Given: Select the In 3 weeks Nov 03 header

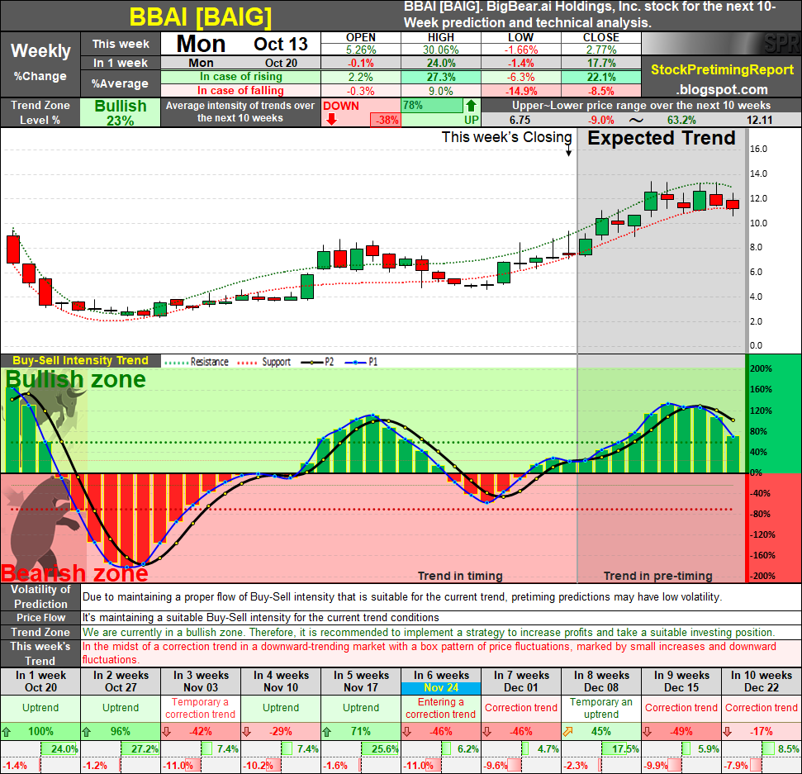Looking at the screenshot, I should pos(201,681).
